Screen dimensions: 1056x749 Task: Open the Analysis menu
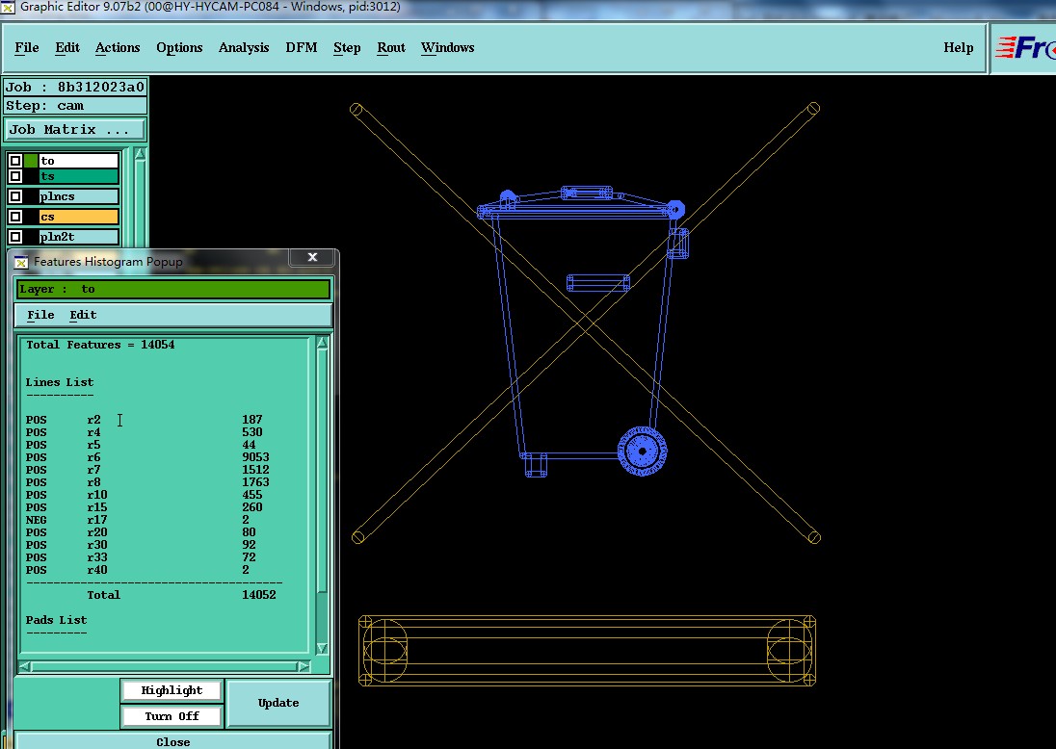[244, 48]
